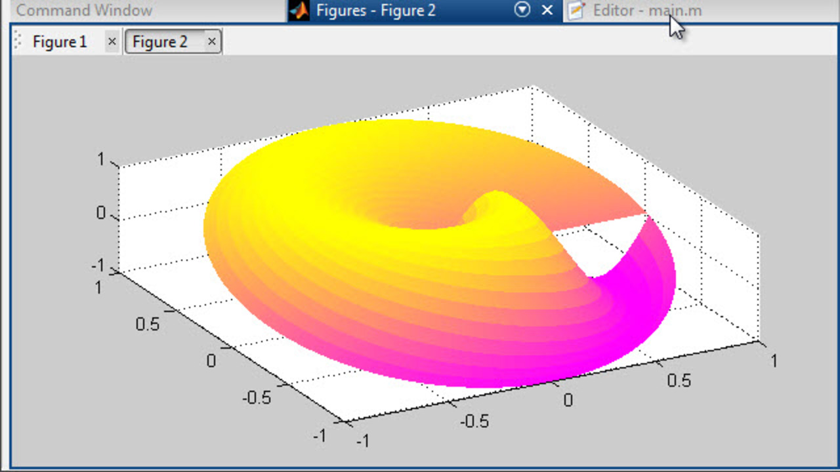Click the Figures - Figure 2 title text

coord(375,10)
